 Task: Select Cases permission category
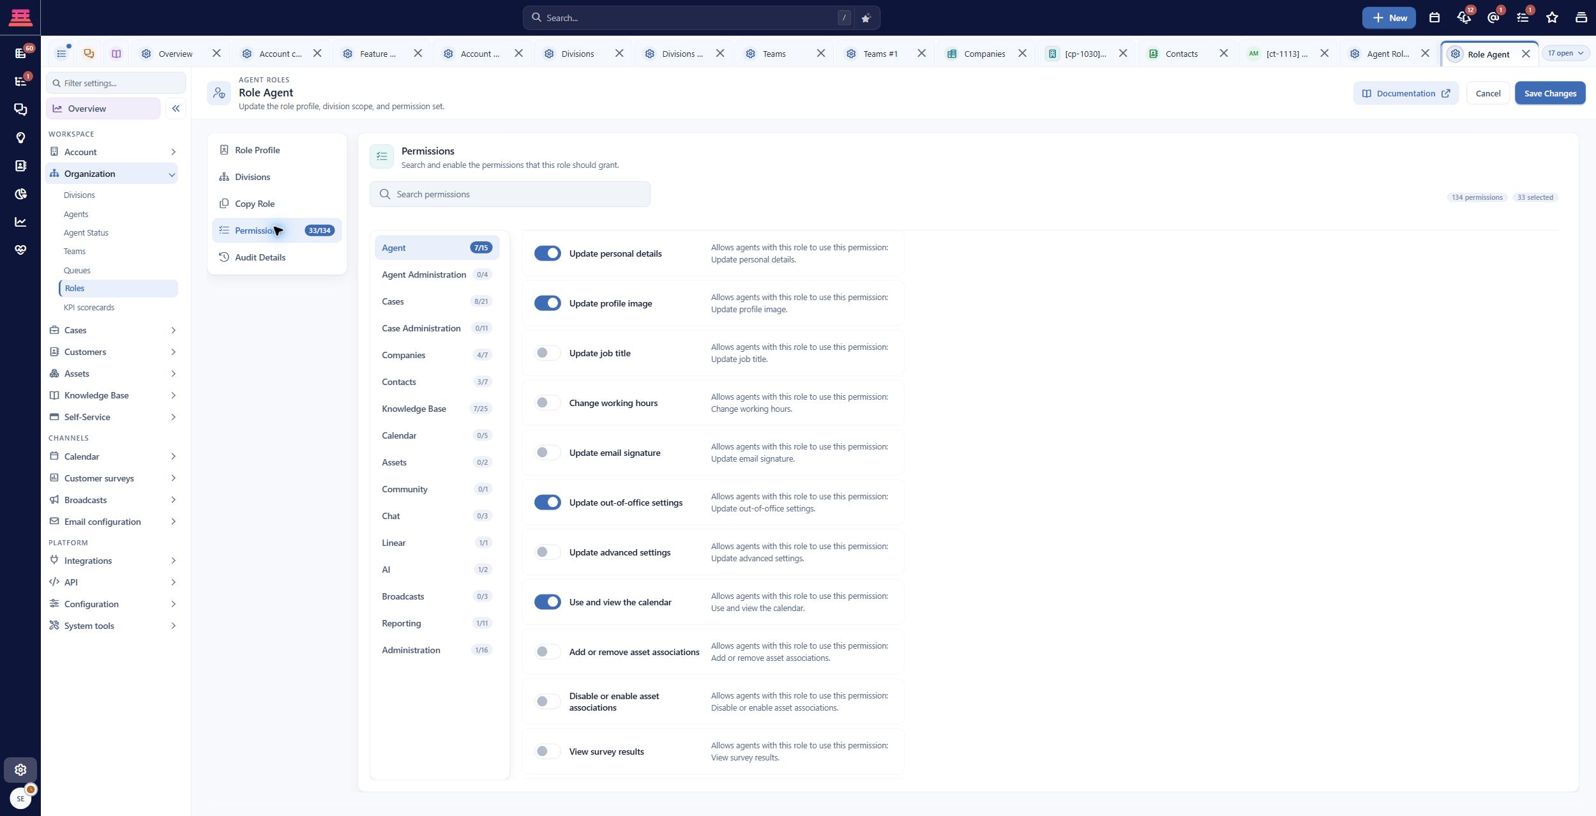(437, 301)
